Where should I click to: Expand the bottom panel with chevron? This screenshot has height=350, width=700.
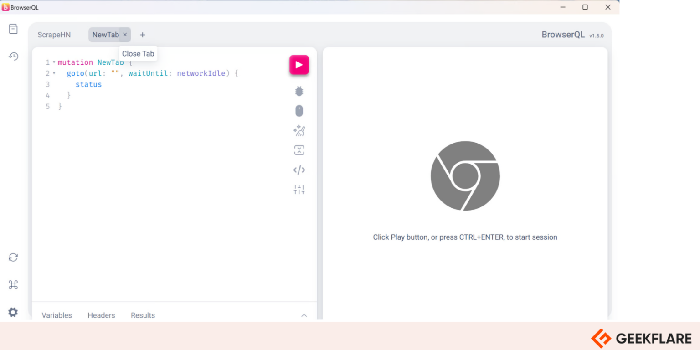[304, 315]
